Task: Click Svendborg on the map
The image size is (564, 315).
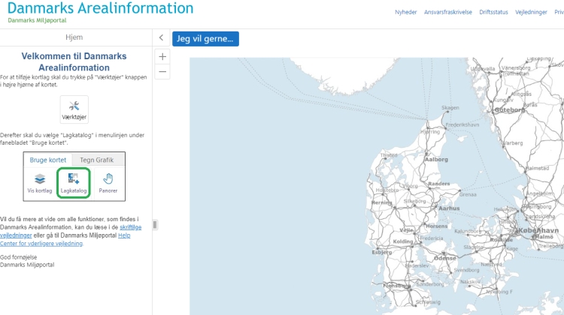Action: (466, 270)
